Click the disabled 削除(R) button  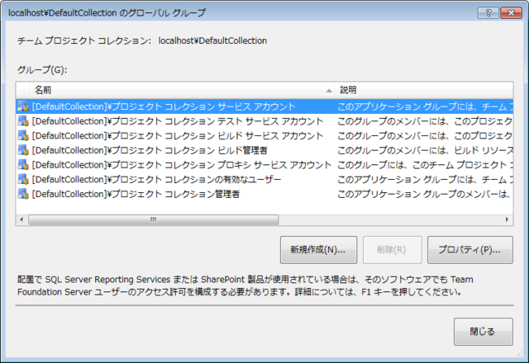(392, 250)
